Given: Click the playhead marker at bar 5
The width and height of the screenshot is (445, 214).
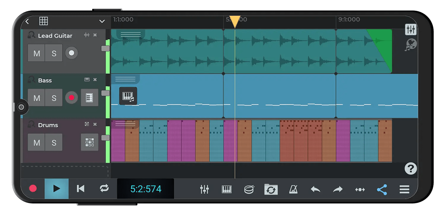Looking at the screenshot, I should coord(235,21).
